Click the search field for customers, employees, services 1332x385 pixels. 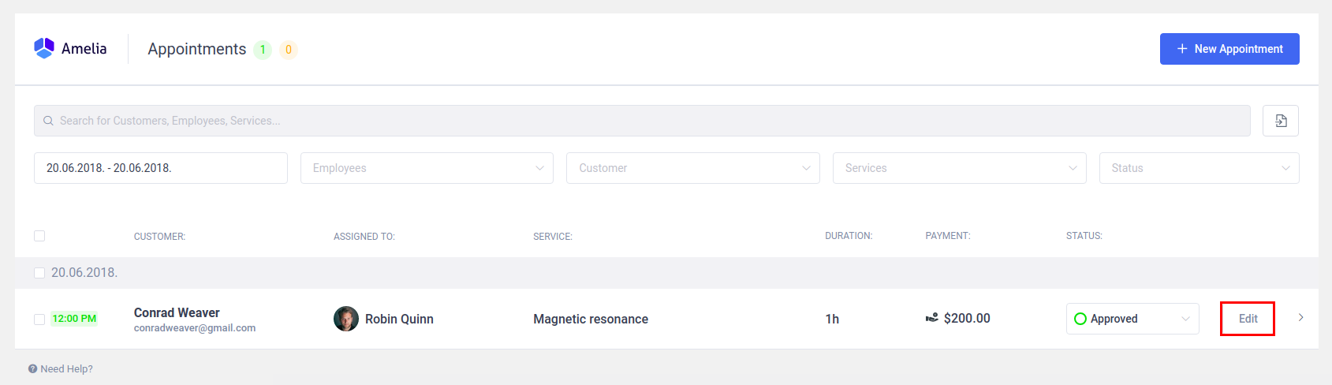642,121
